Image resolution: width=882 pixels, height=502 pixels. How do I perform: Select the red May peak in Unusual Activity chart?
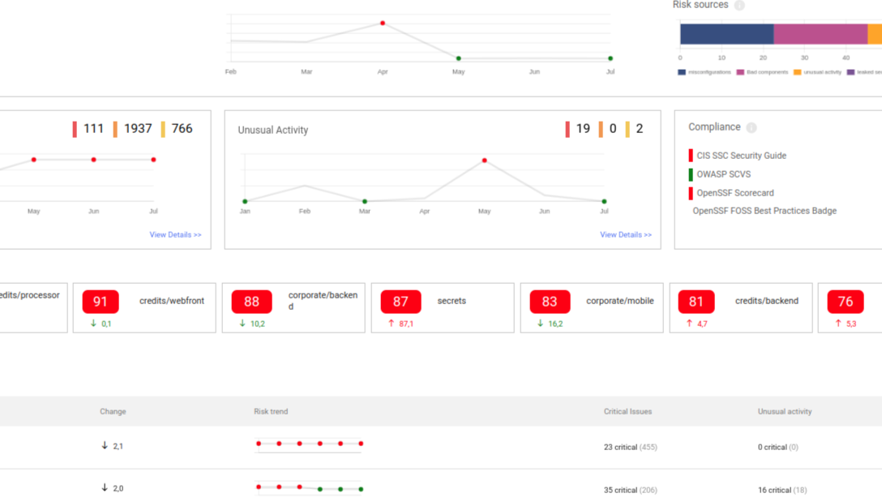coord(484,160)
